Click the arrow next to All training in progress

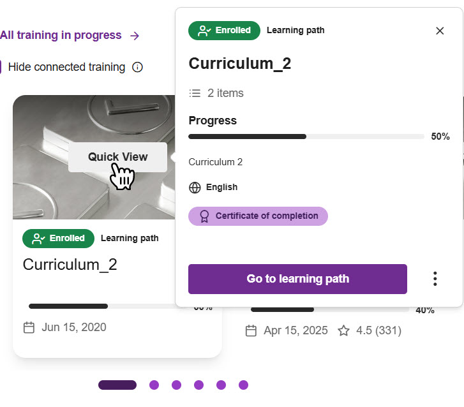[x=134, y=36]
